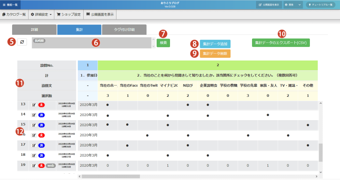This screenshot has width=340, height=180.
Task: Open edit icon for row 18
Action: pyautogui.click(x=34, y=155)
